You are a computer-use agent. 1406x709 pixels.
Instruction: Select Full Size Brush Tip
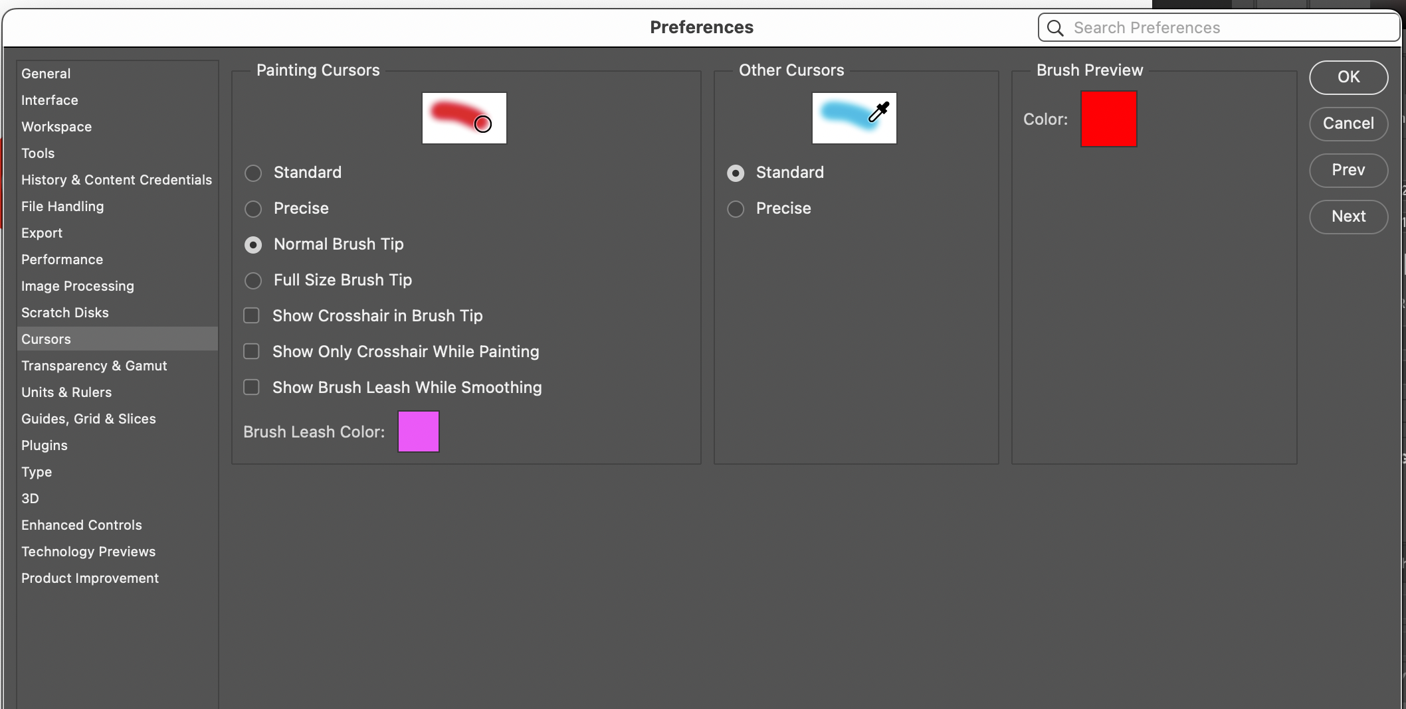click(253, 280)
